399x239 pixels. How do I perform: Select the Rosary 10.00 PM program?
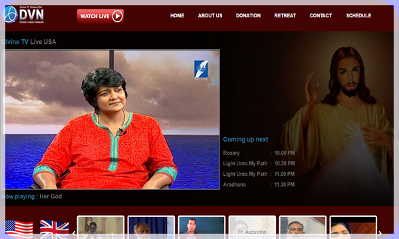[259, 153]
